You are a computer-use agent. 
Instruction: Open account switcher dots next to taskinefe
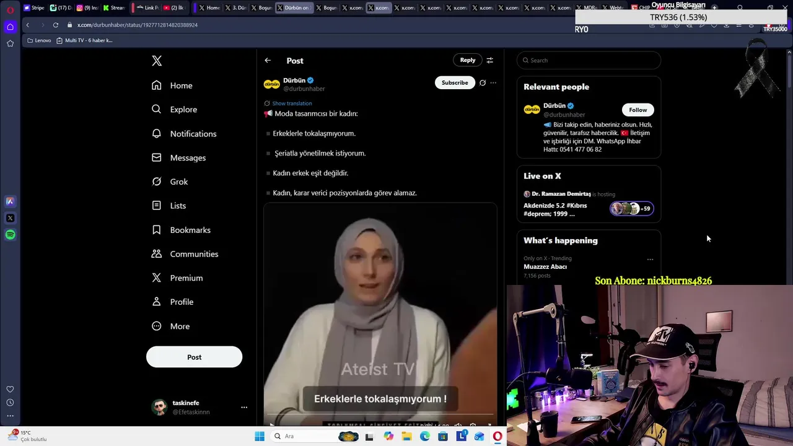pyautogui.click(x=244, y=407)
